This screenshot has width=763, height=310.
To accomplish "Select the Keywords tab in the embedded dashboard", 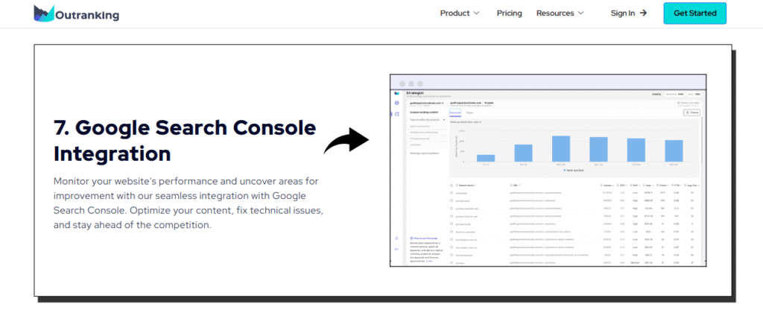I will 455,113.
